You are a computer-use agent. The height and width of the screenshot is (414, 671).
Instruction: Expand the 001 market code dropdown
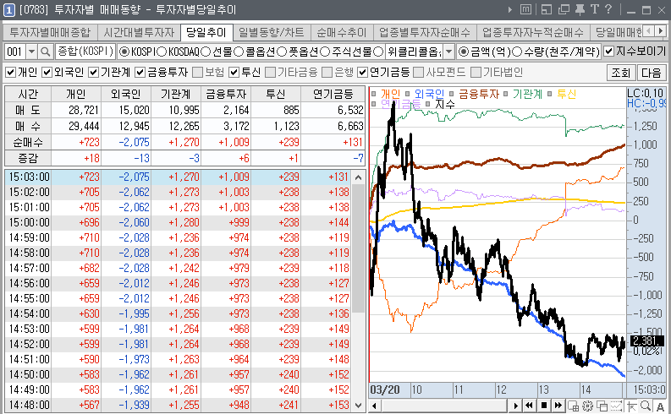[31, 52]
